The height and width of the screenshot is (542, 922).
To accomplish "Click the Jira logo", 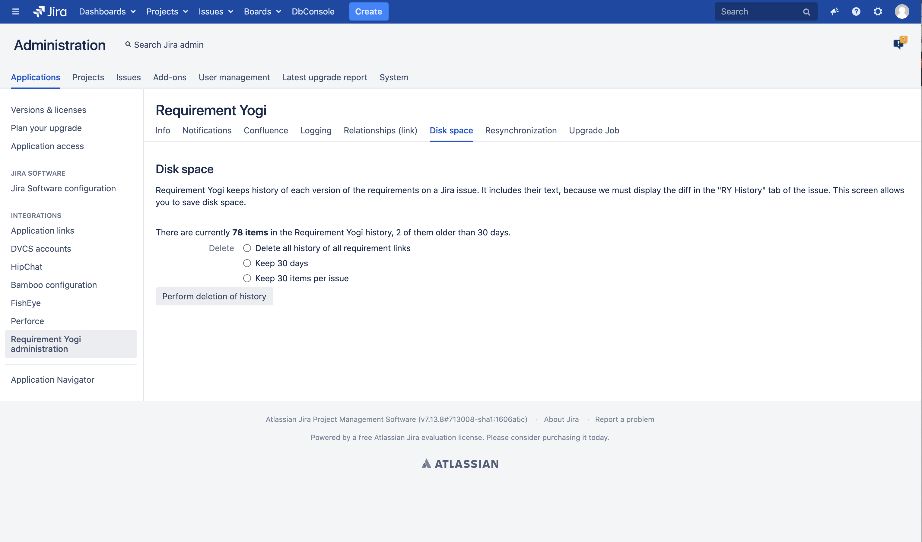I will (50, 12).
